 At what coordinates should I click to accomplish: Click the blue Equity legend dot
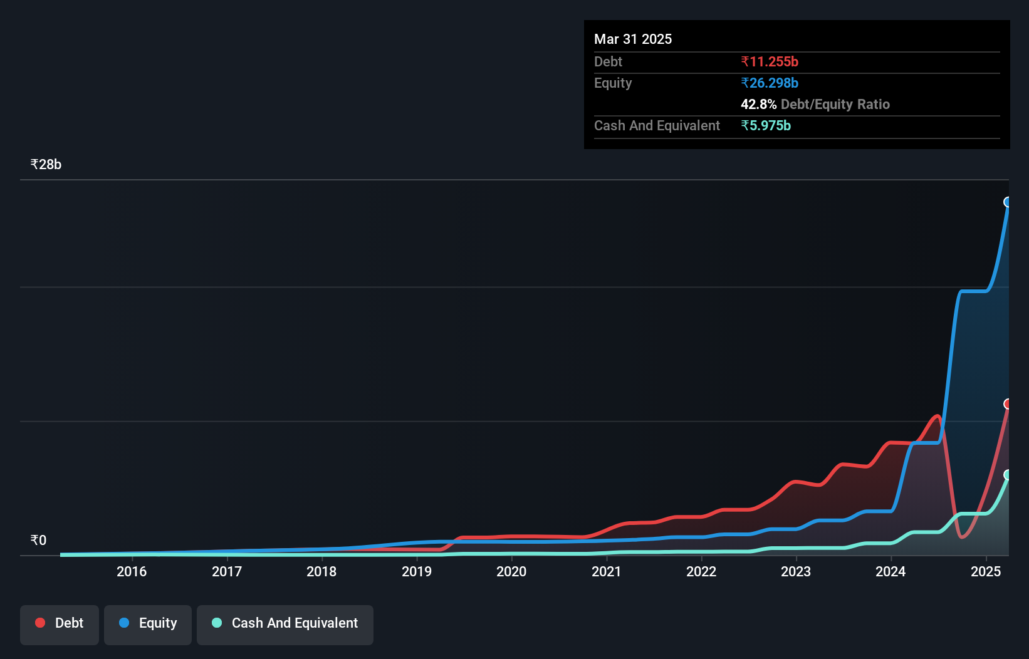[x=124, y=623]
